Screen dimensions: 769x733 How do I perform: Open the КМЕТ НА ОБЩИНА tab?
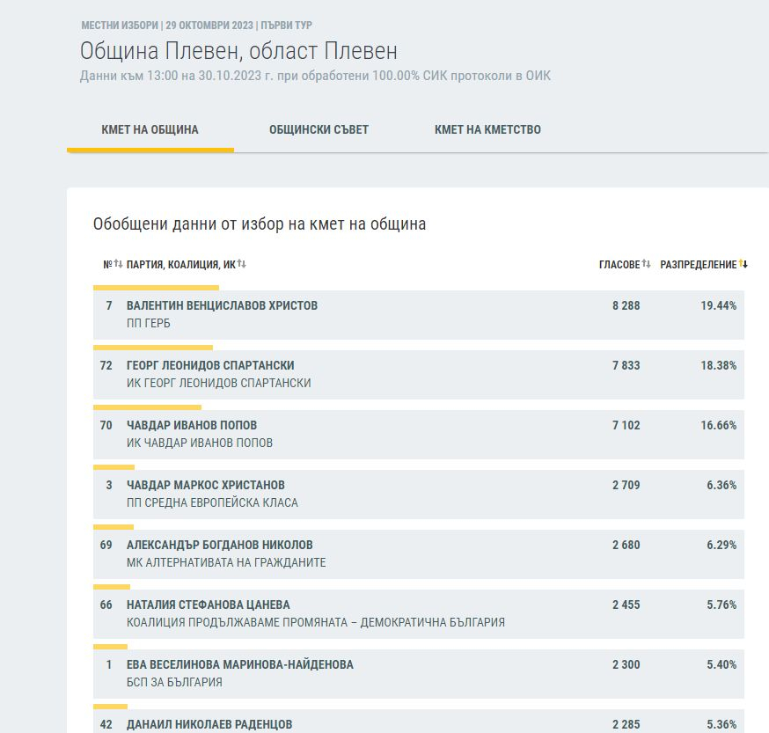point(150,129)
